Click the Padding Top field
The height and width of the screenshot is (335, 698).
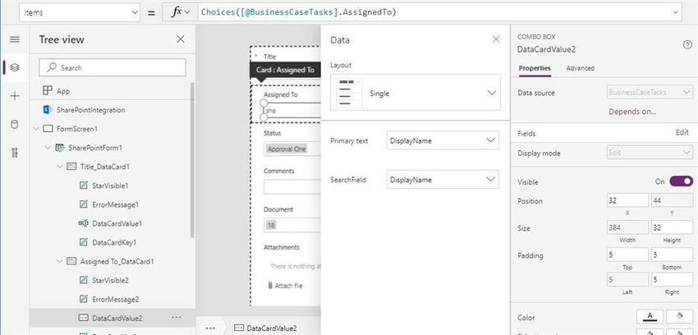pos(627,255)
